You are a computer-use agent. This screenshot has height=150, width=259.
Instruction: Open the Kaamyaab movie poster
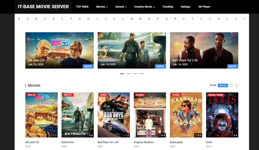186,115
